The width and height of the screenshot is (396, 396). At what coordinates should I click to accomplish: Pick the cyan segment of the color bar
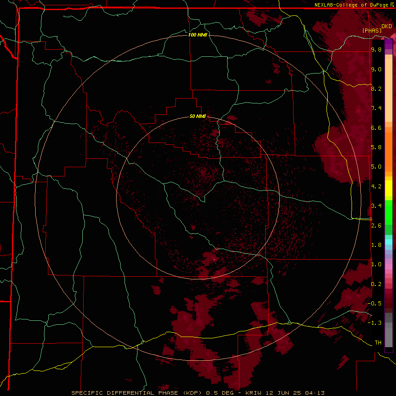pos(389,242)
